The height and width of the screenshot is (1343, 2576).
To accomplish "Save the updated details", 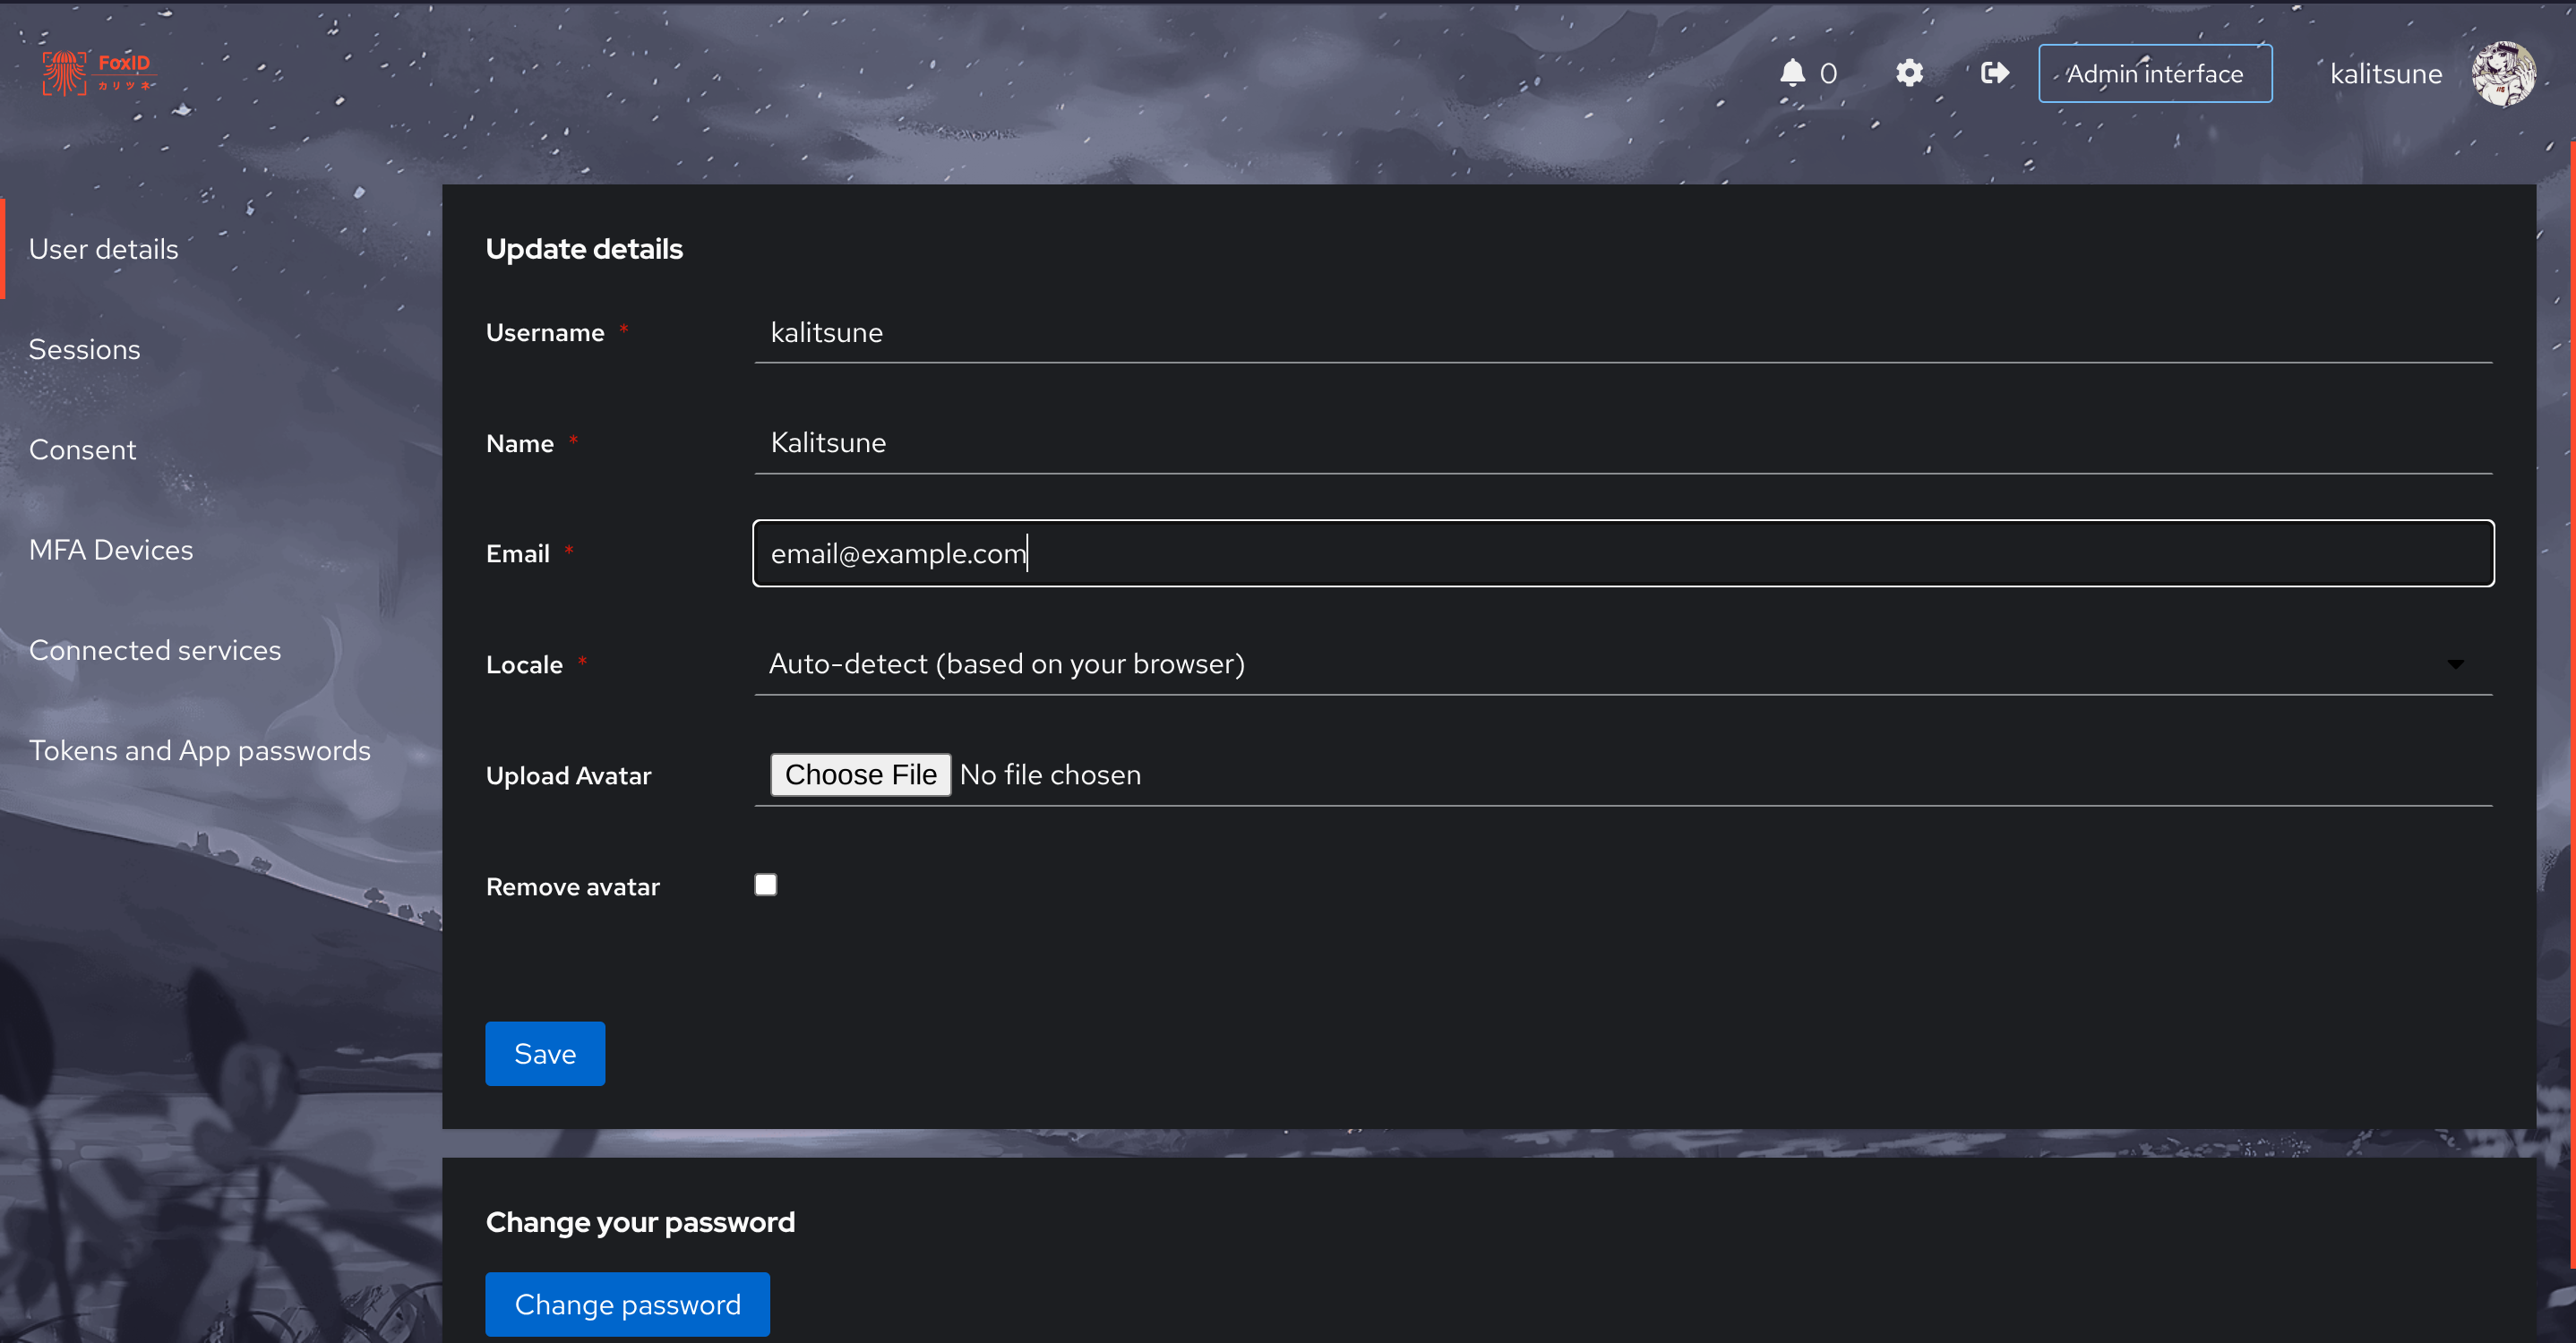I will pos(545,1053).
